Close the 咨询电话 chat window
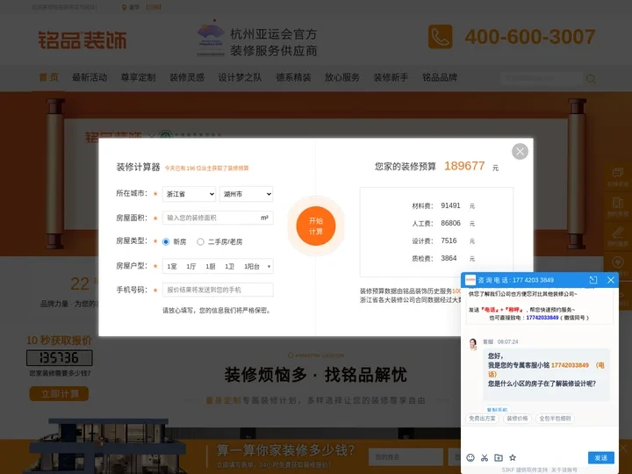Image resolution: width=632 pixels, height=474 pixels. coord(611,280)
